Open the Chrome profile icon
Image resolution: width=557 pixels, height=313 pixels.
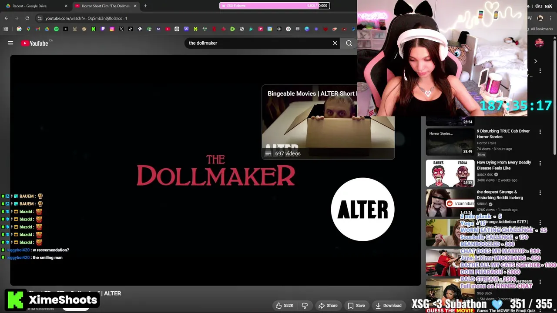(540, 18)
